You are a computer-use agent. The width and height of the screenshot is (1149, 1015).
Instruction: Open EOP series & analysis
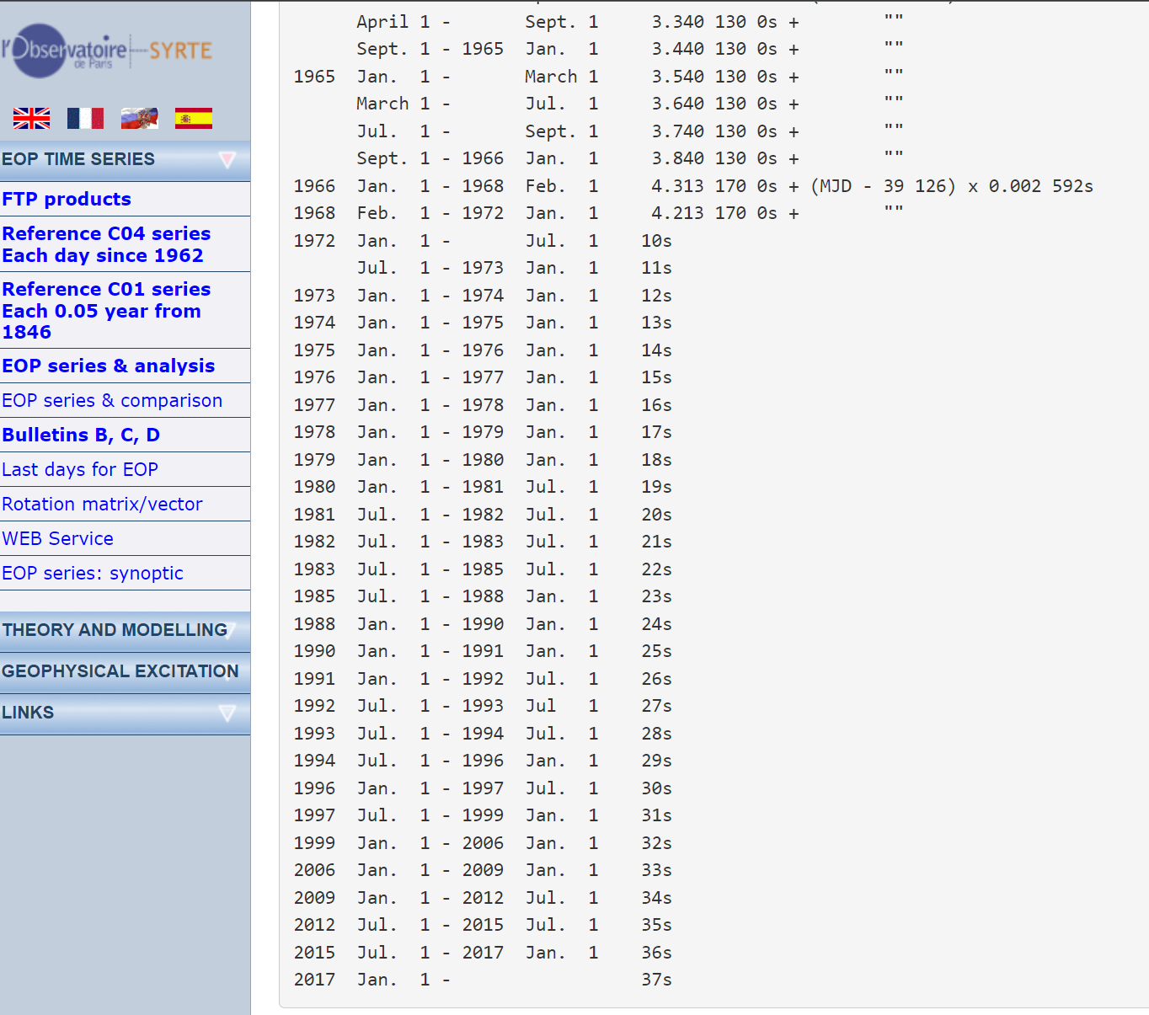pyautogui.click(x=108, y=366)
